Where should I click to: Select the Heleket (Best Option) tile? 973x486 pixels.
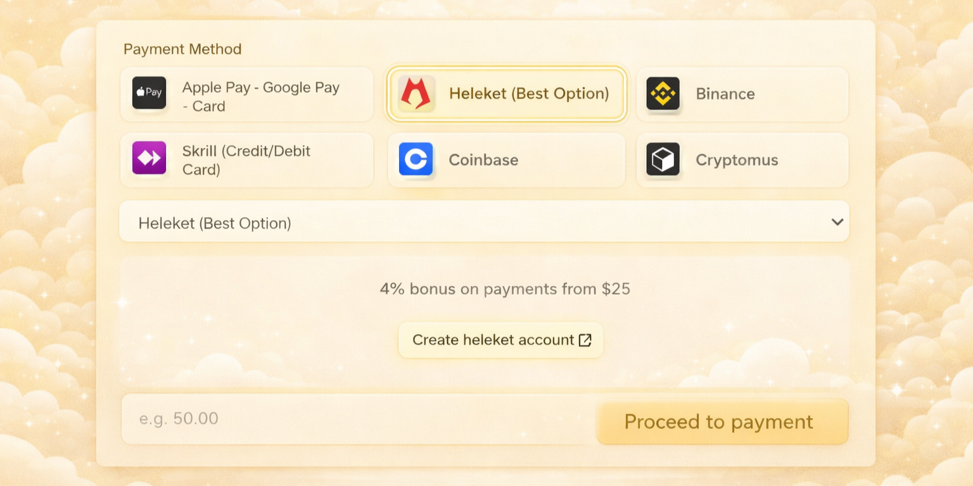pos(506,94)
